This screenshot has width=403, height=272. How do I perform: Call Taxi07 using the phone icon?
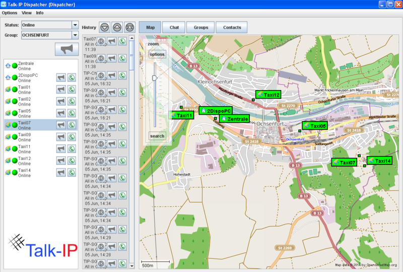coord(72,125)
